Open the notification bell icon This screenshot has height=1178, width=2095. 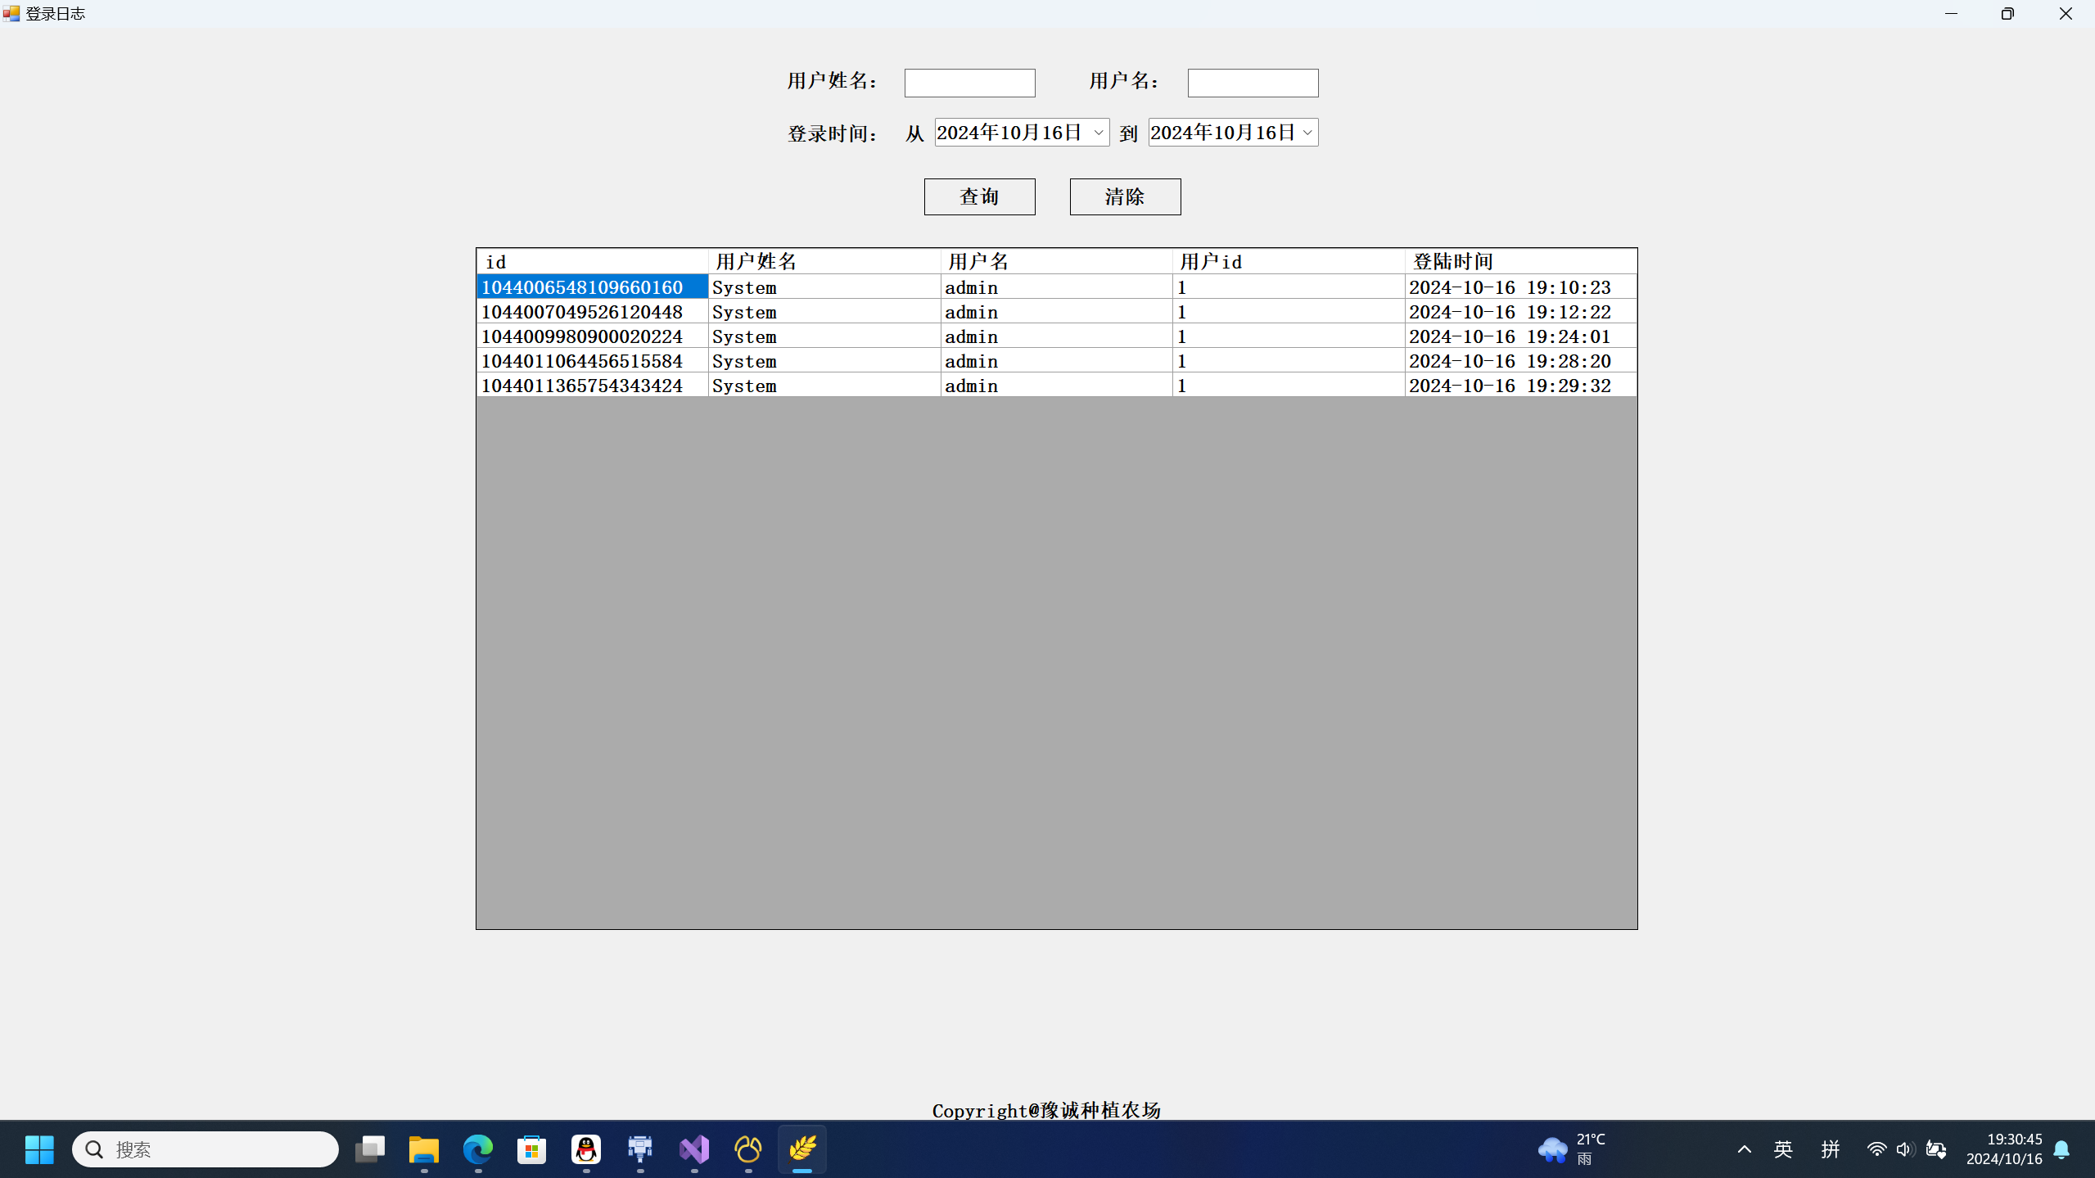point(2061,1149)
